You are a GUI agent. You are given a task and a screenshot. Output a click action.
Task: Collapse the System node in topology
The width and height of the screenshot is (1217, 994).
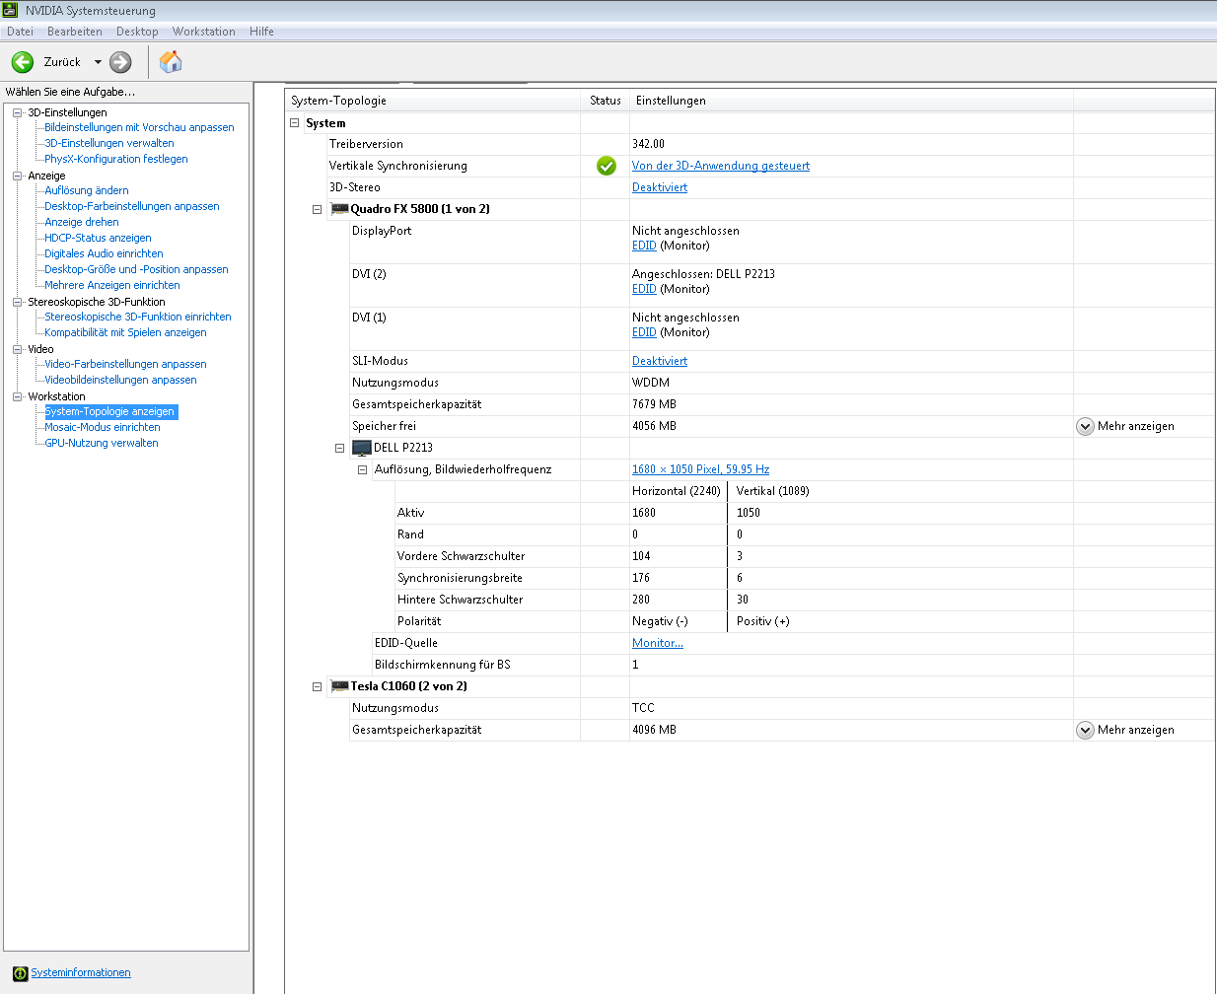(294, 123)
